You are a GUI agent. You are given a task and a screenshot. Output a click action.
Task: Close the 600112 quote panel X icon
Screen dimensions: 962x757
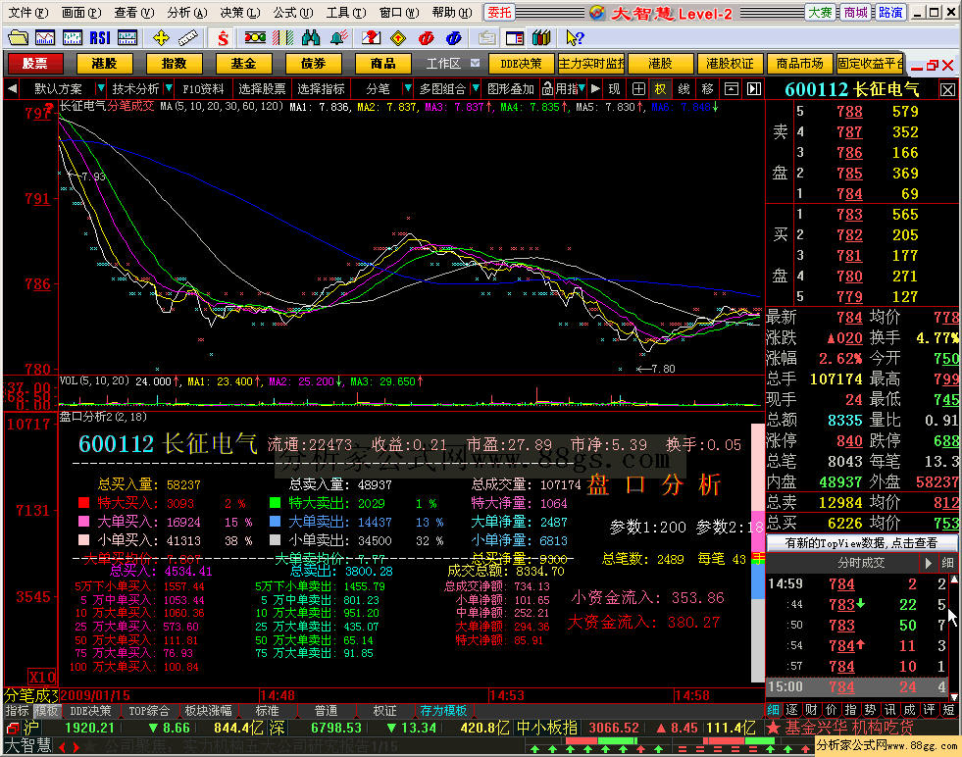[x=947, y=90]
